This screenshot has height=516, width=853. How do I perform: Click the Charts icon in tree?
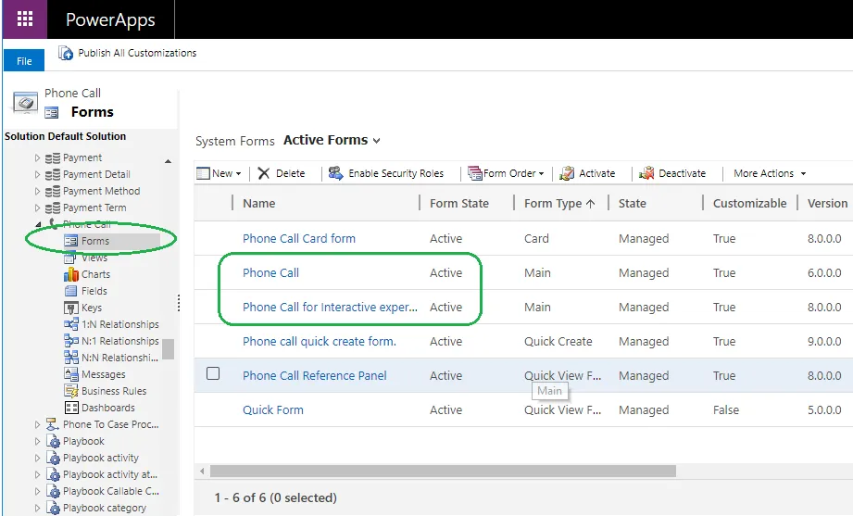pyautogui.click(x=70, y=274)
